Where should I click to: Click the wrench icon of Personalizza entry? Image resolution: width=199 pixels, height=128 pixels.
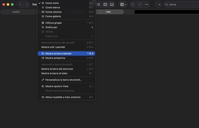tap(43, 80)
